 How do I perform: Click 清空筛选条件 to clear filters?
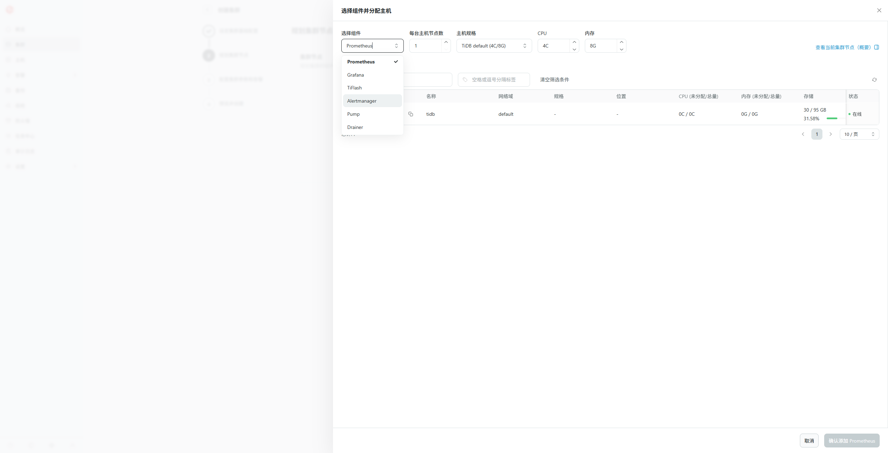554,80
